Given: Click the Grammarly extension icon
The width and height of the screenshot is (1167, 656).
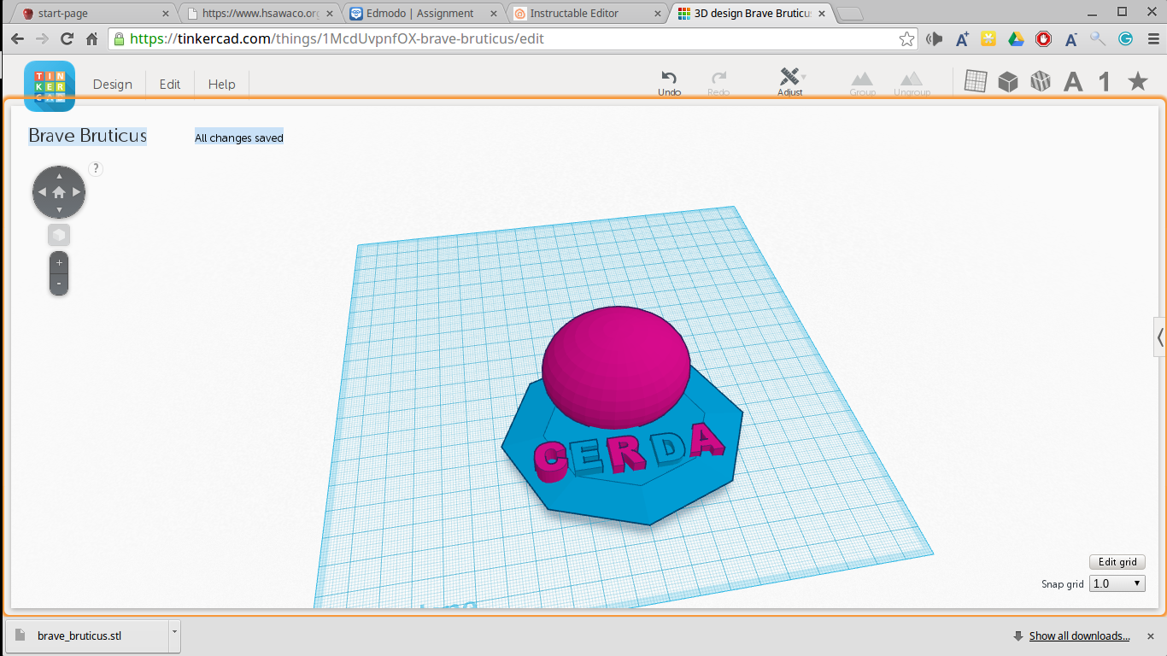Looking at the screenshot, I should coord(1125,39).
